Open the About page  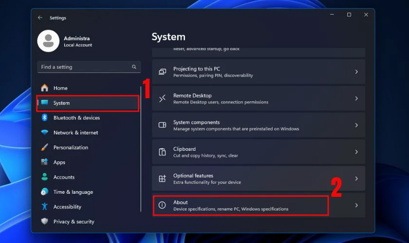(259, 205)
